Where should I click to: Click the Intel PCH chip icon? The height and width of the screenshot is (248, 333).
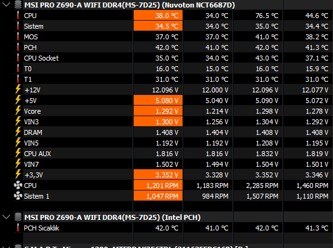18,217
